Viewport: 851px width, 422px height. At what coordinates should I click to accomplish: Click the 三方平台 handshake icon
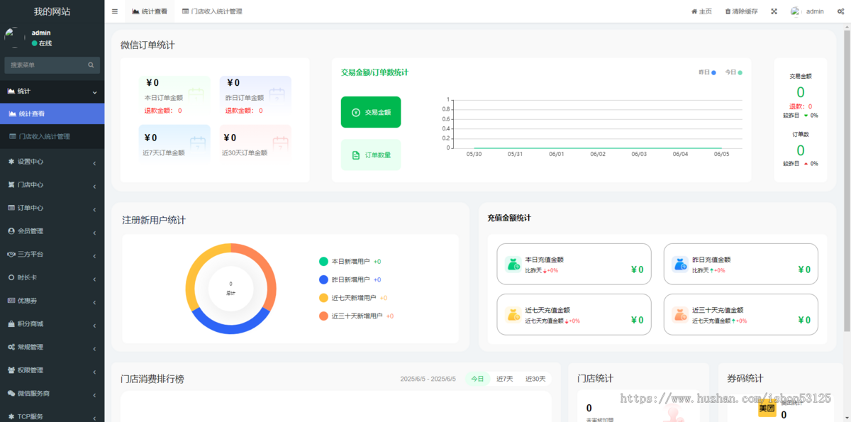tap(11, 254)
